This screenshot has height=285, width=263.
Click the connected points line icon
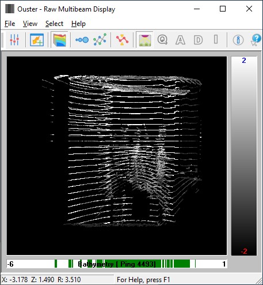point(100,40)
